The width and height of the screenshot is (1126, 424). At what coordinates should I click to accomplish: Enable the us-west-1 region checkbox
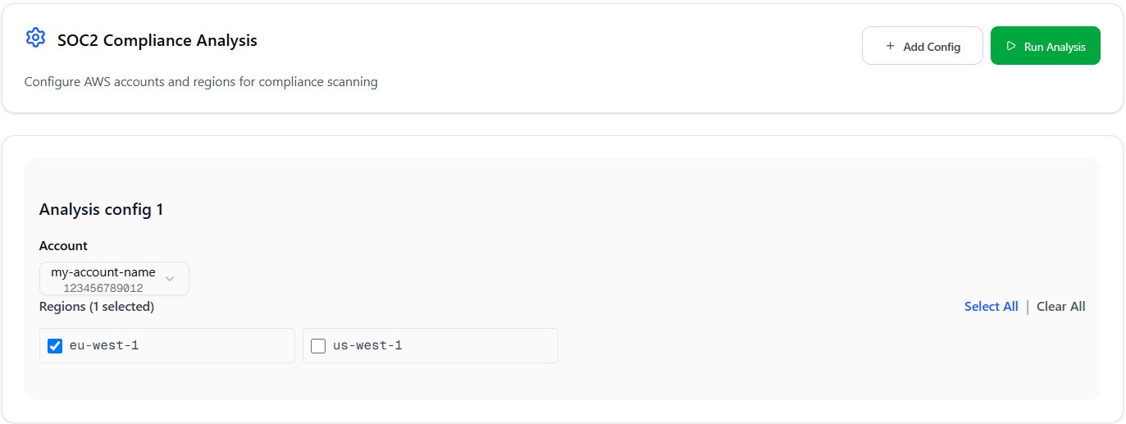coord(318,346)
